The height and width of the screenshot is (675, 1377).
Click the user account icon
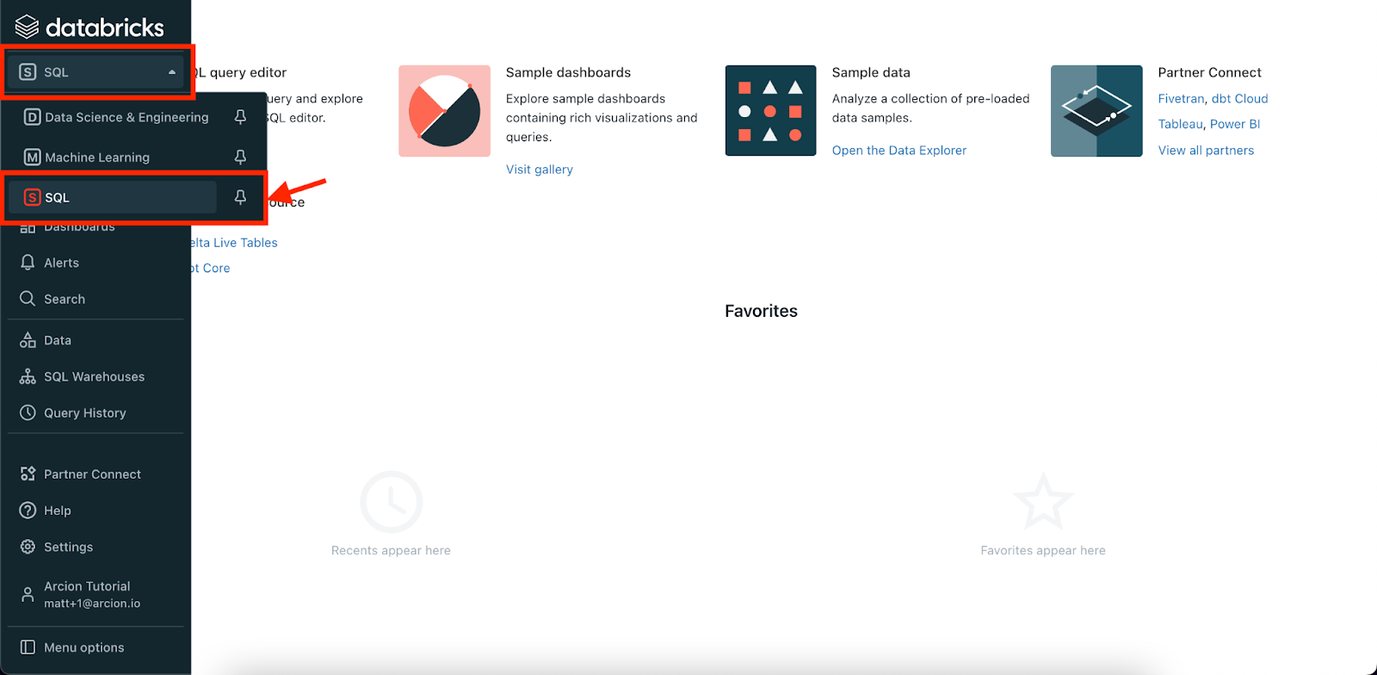[28, 594]
